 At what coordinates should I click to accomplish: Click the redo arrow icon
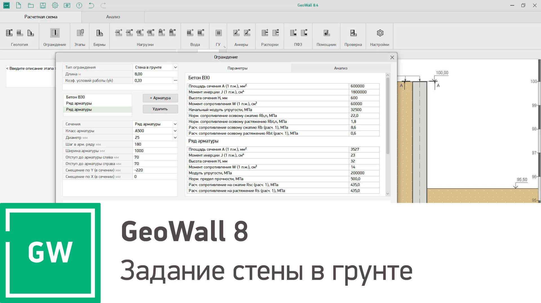click(x=103, y=5)
